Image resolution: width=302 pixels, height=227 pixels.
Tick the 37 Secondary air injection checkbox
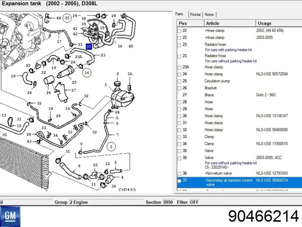coord(179,181)
